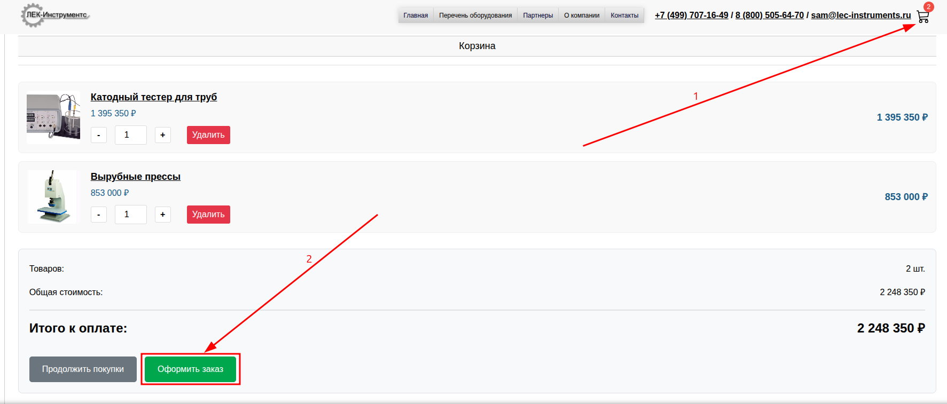Click the cathodic tester product thumbnail
947x404 pixels.
point(53,117)
